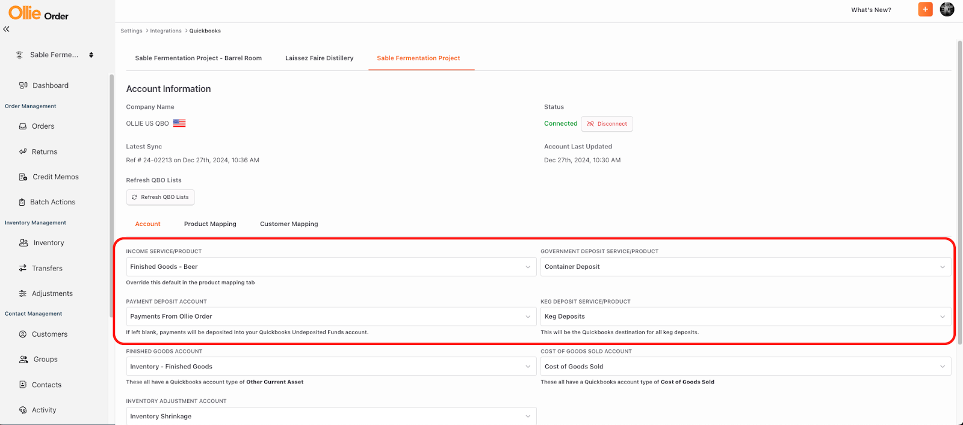Open the Cost of Goods Sold Account dropdown

tap(746, 366)
